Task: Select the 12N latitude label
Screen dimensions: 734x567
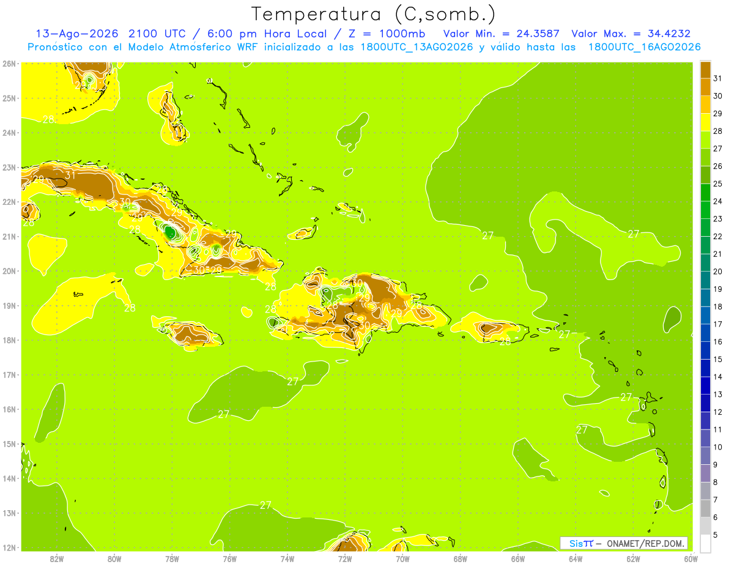Action: [9, 547]
